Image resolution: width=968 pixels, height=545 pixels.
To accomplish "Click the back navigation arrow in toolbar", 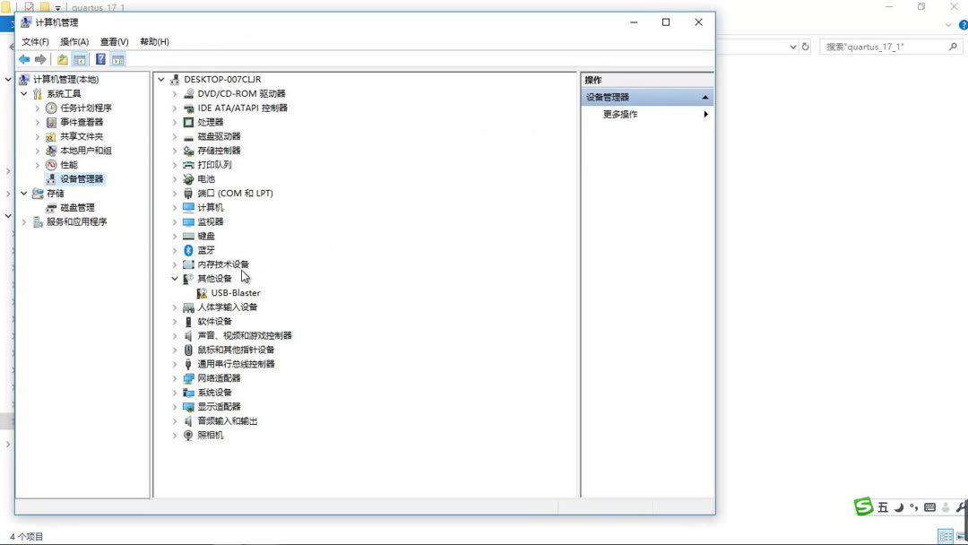I will tap(24, 58).
